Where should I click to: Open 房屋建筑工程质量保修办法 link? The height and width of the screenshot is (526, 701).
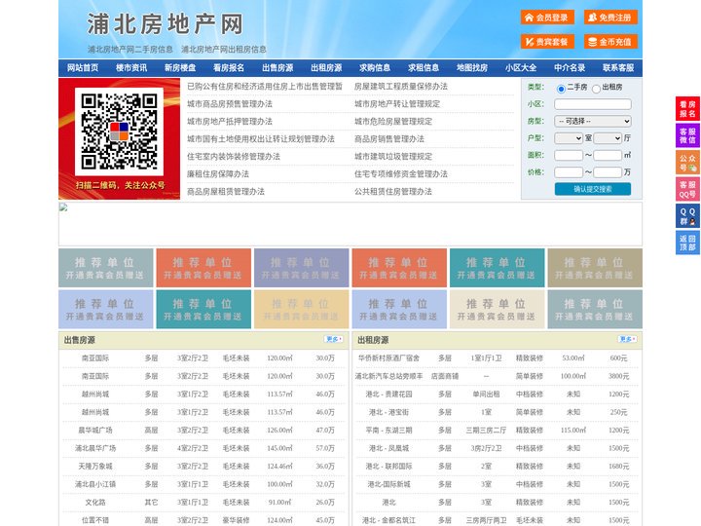[x=400, y=87]
